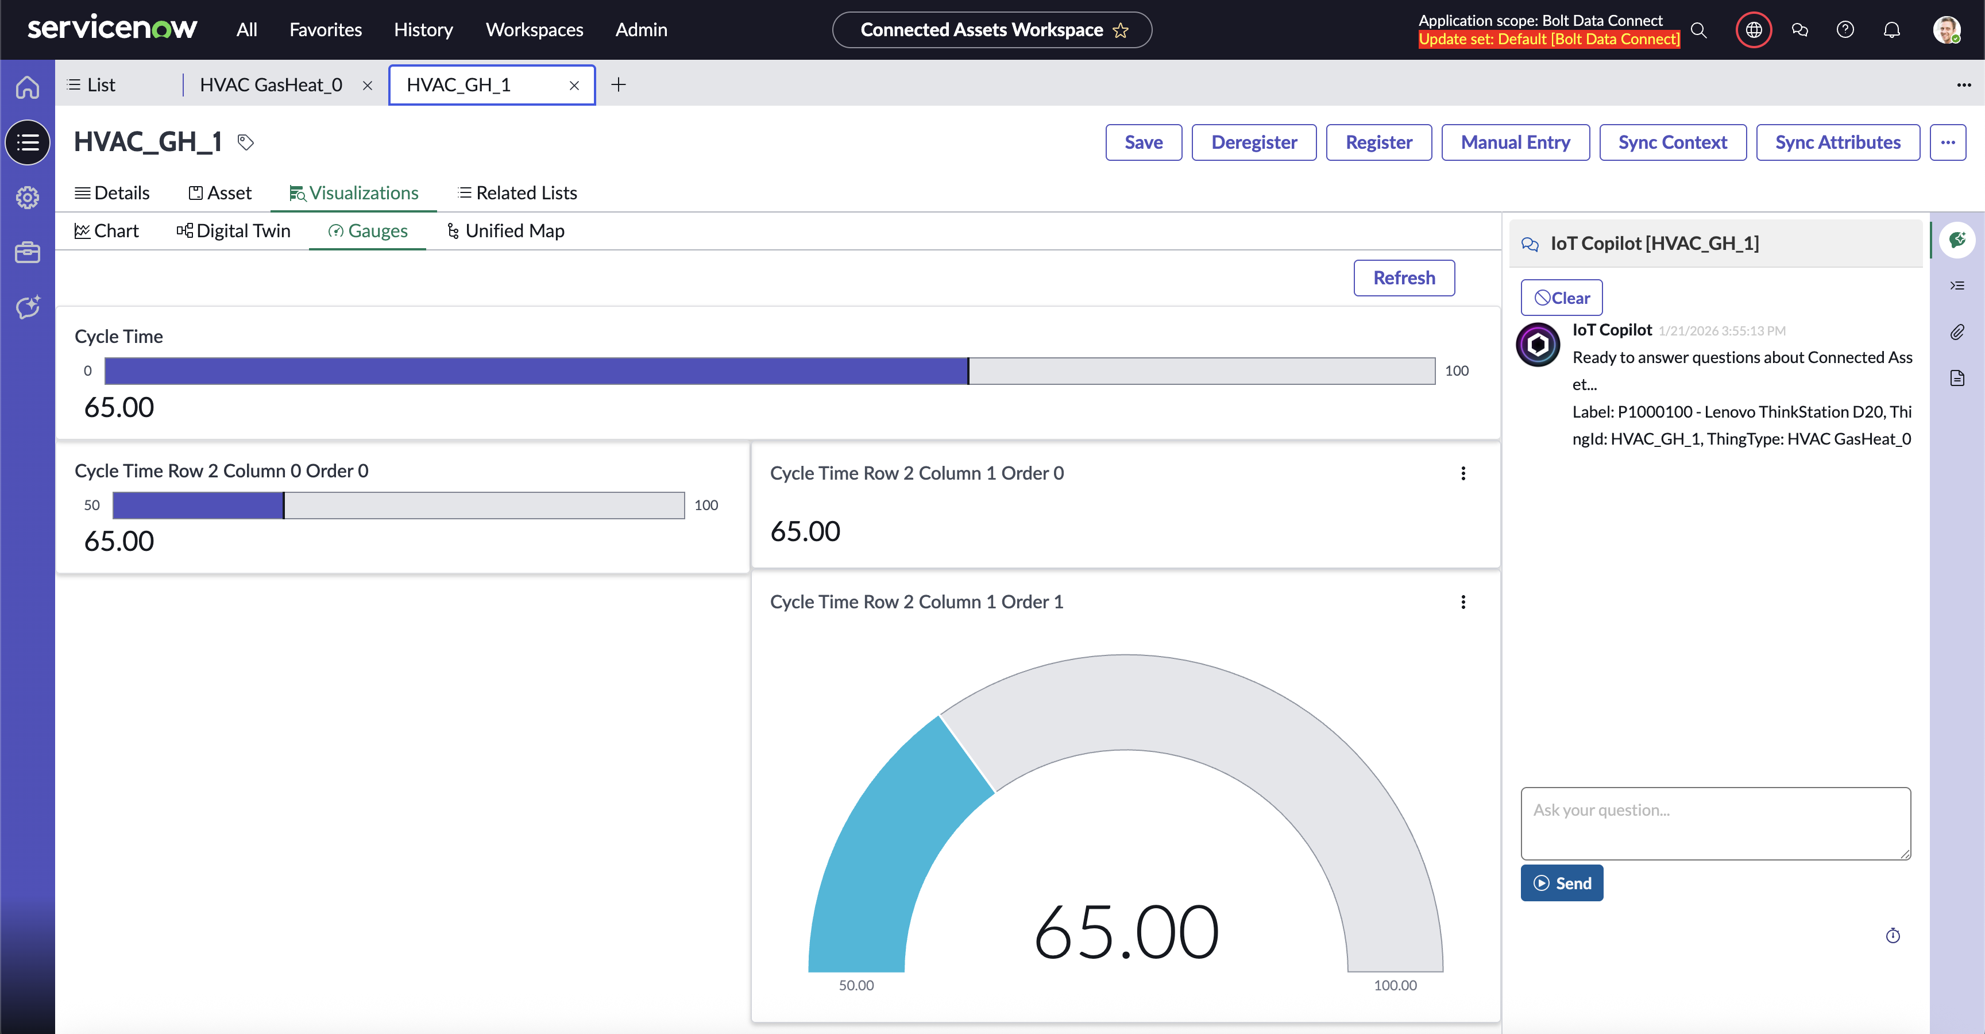Close the HVAC GasHeat_0 tab
The height and width of the screenshot is (1034, 1985).
click(368, 86)
